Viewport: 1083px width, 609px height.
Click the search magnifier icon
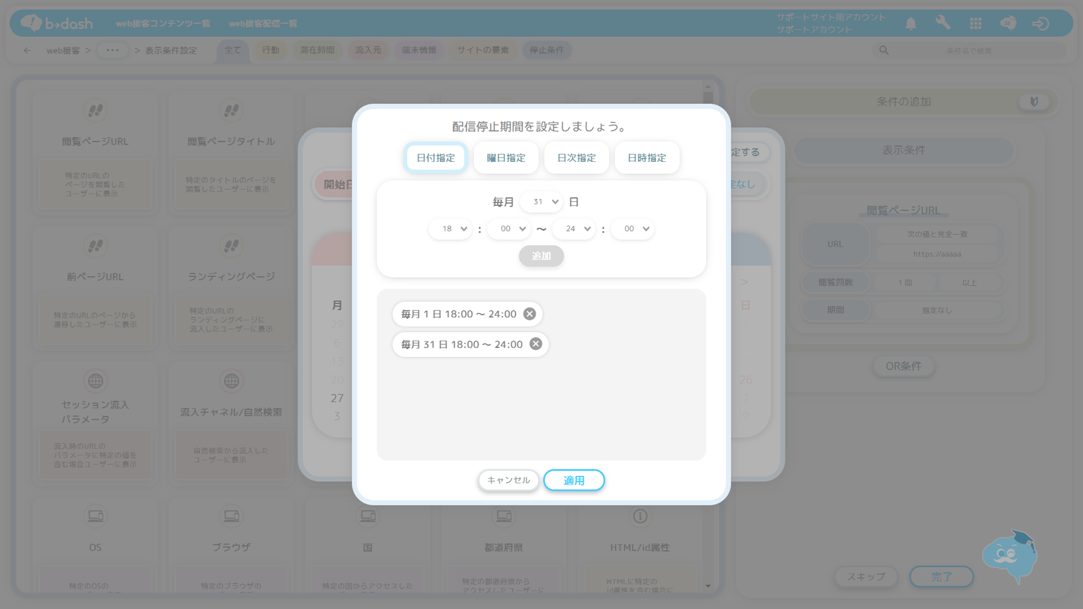pos(884,50)
